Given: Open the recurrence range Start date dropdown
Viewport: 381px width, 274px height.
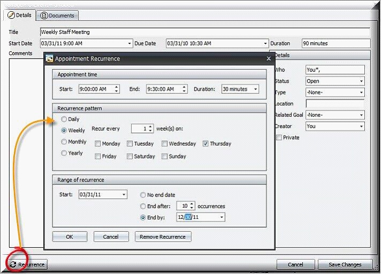Looking at the screenshot, I should pyautogui.click(x=124, y=195).
